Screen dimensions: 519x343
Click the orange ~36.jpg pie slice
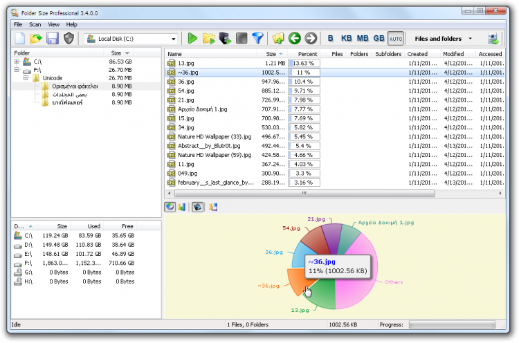coord(298,279)
